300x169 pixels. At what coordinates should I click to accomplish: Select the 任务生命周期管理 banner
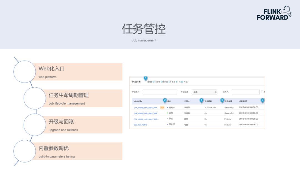(x=82, y=98)
